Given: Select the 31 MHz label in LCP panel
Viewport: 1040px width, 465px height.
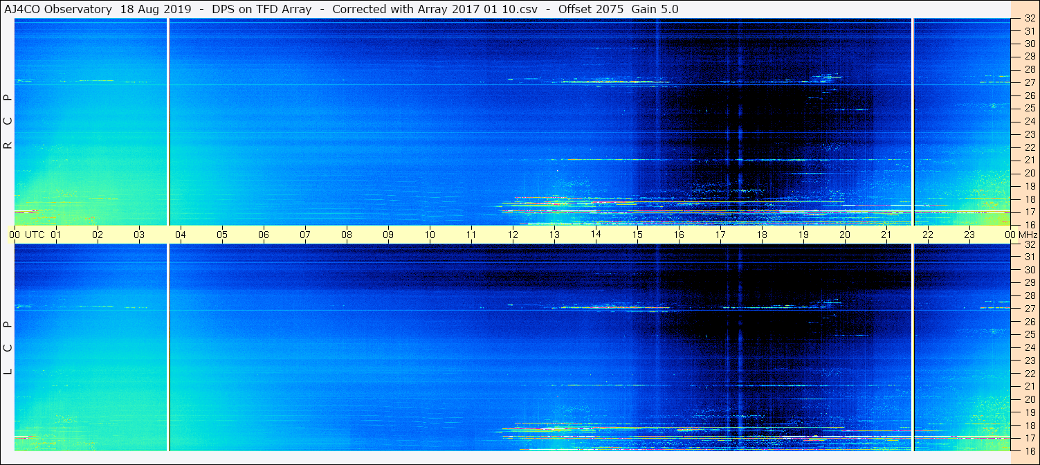Looking at the screenshot, I should click(x=1030, y=257).
